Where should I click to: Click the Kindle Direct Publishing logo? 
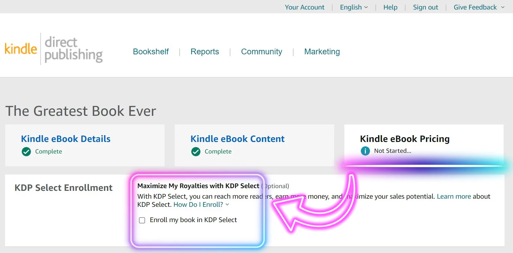coord(54,49)
